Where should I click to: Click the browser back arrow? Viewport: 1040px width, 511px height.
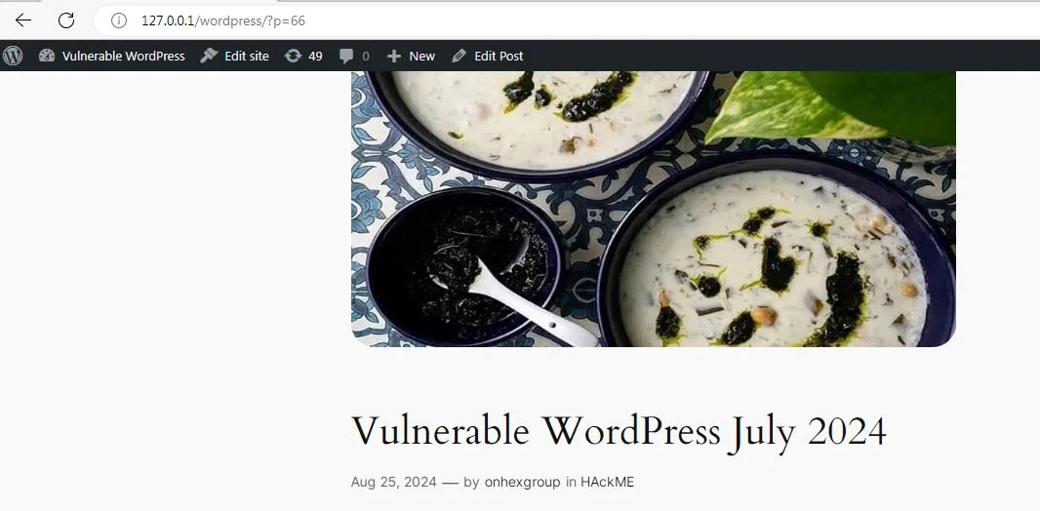[x=23, y=20]
